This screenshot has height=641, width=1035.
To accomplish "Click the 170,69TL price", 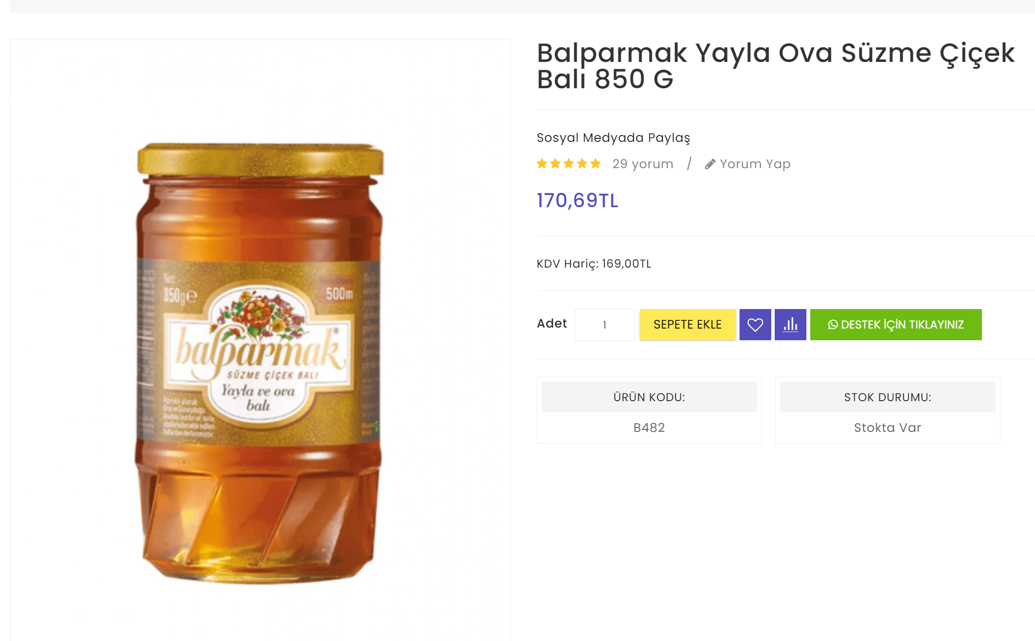I will pyautogui.click(x=577, y=200).
